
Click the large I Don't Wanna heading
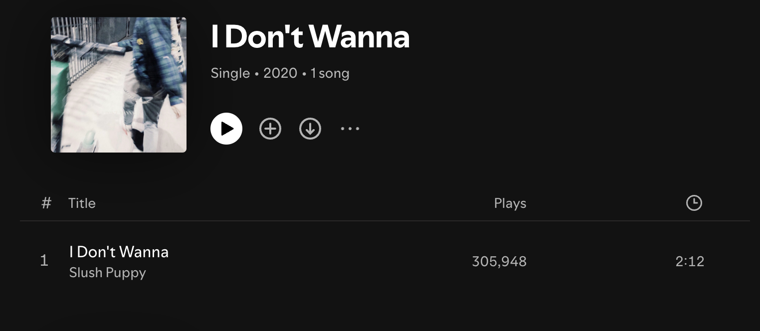[310, 36]
